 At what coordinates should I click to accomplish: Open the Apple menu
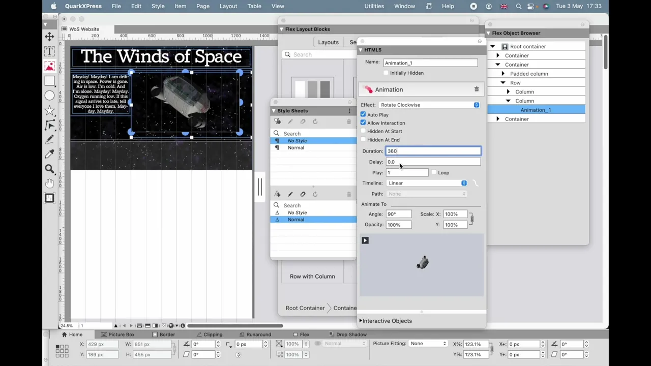(x=53, y=6)
